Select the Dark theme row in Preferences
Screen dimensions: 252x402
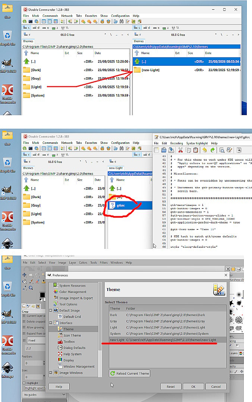(x=168, y=315)
